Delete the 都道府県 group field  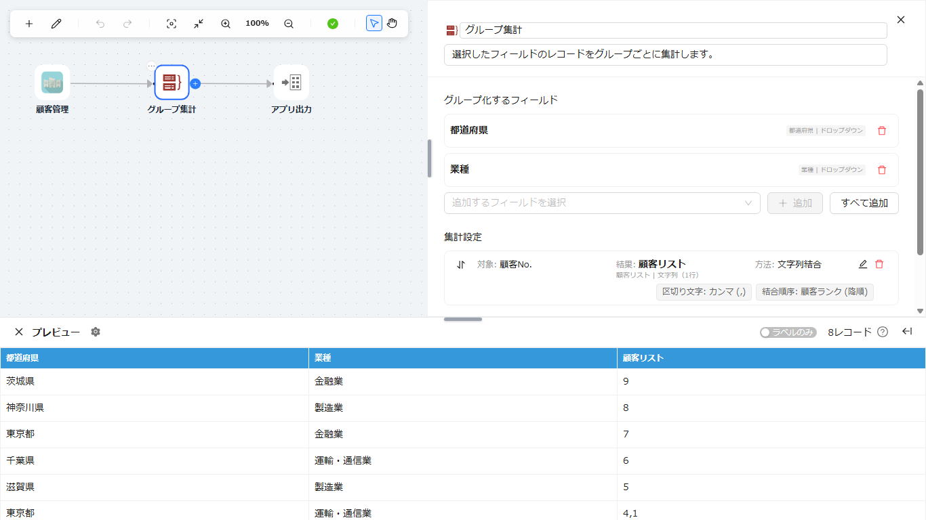pyautogui.click(x=882, y=131)
